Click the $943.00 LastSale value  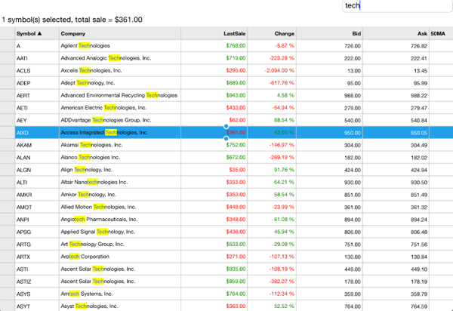tap(236, 96)
